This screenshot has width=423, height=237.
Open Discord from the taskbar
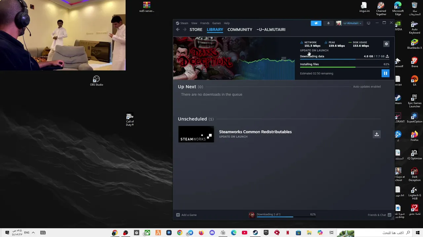coord(212,233)
